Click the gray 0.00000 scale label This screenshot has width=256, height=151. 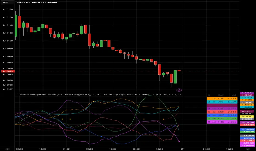pyautogui.click(x=247, y=119)
